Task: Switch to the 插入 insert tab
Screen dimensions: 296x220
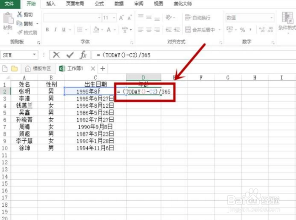Action: [51, 4]
